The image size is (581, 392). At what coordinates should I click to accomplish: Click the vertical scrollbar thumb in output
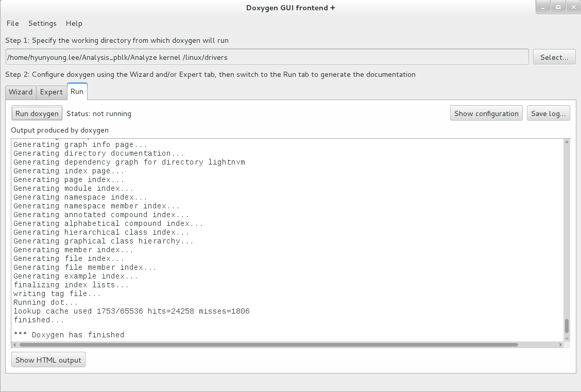pyautogui.click(x=567, y=326)
